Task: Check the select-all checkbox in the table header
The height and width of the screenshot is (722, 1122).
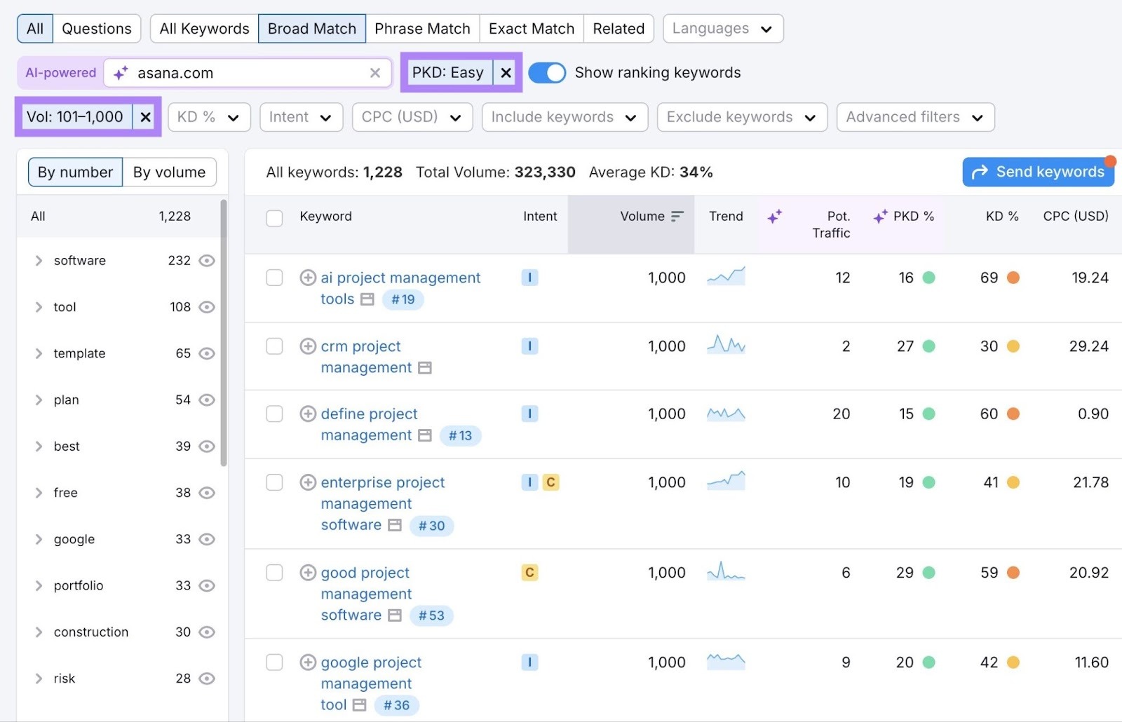Action: click(274, 219)
